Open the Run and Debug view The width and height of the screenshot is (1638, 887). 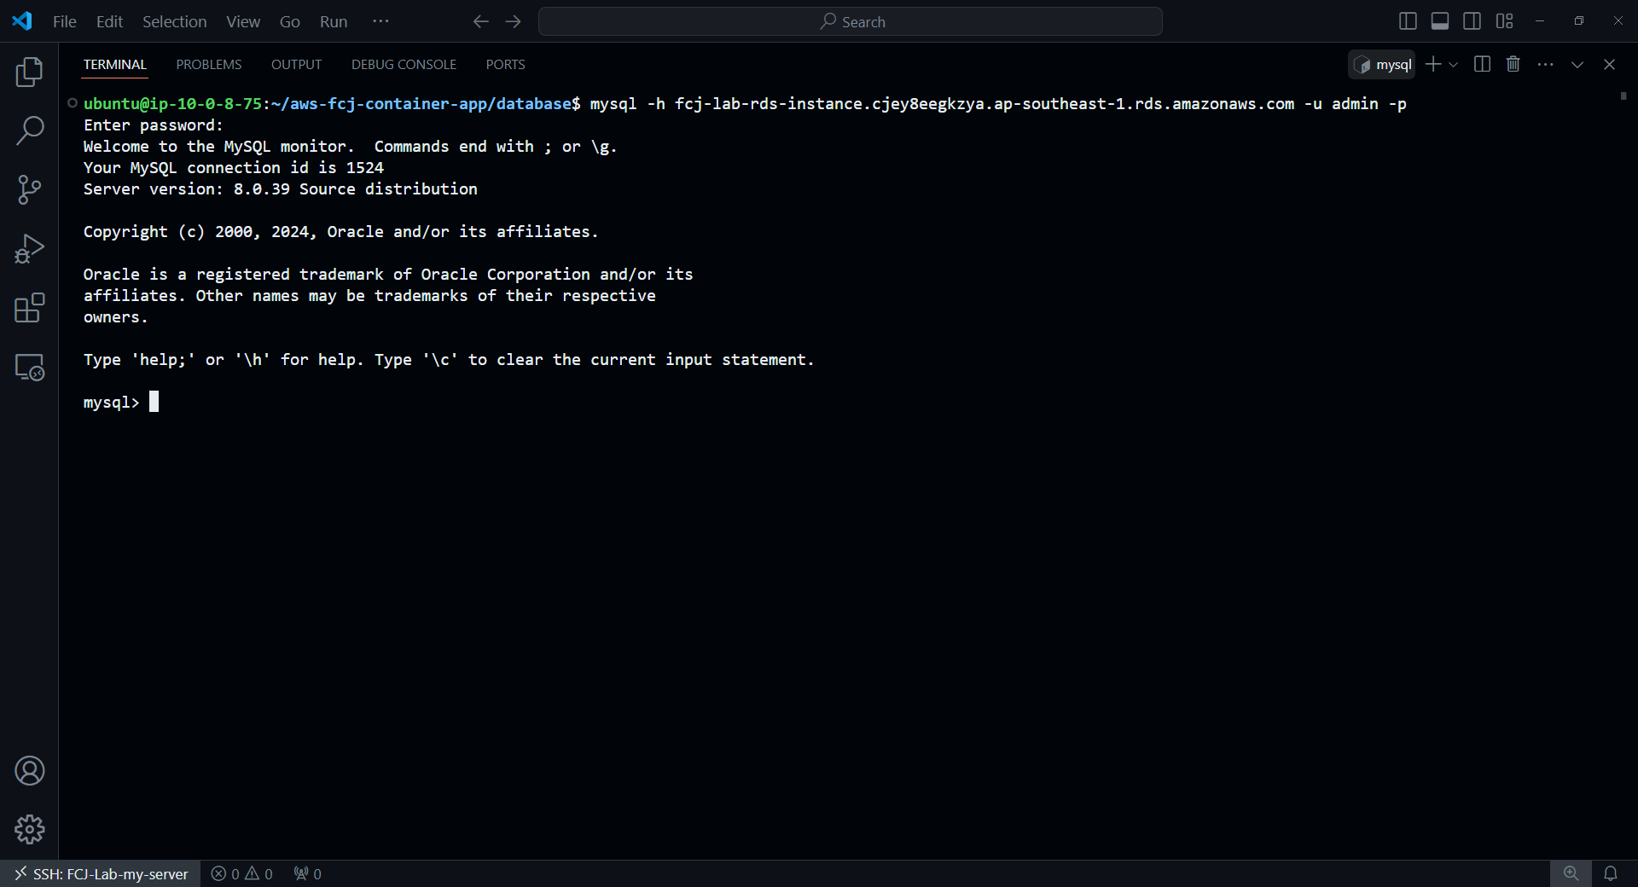(x=29, y=248)
